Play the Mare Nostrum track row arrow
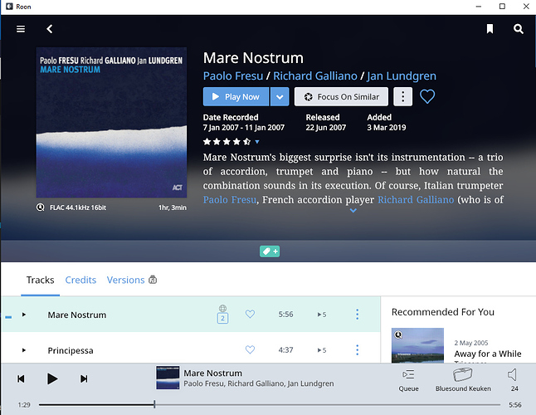Viewport: 536px width, 415px height. (23, 315)
